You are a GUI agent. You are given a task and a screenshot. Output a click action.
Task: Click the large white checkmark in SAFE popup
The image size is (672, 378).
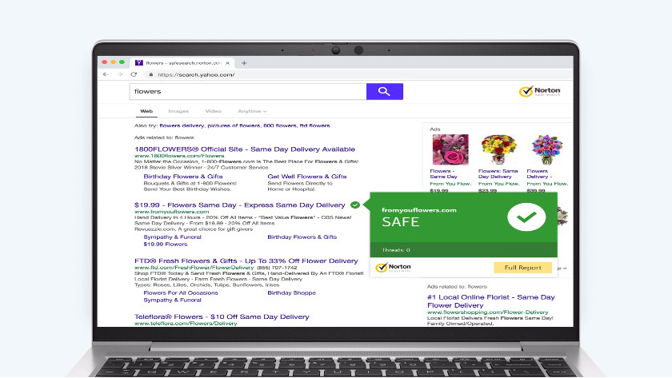pos(526,217)
